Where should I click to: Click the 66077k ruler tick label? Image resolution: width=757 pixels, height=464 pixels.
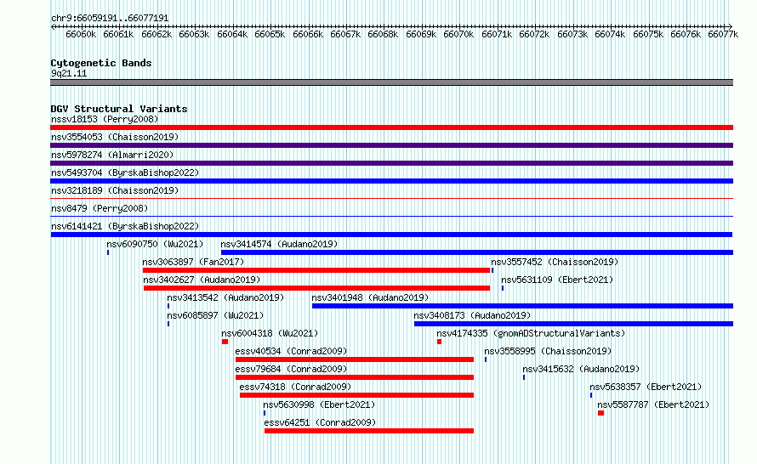coord(723,34)
